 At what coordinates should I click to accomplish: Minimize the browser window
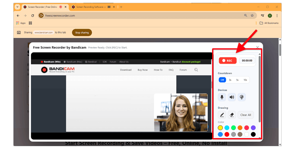[x=259, y=7]
